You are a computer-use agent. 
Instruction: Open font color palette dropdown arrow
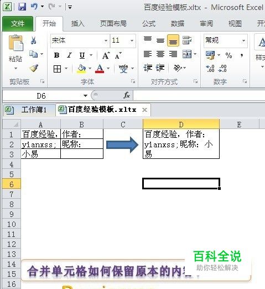[108, 69]
